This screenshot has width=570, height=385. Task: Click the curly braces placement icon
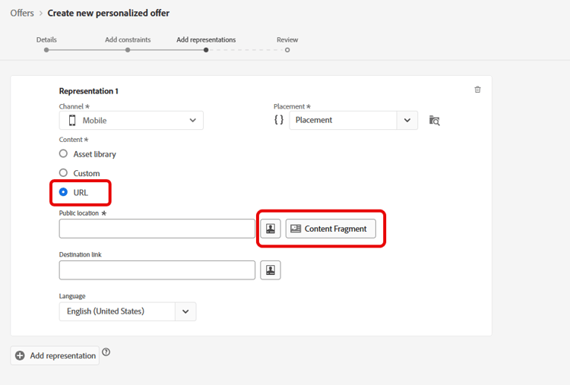(279, 120)
